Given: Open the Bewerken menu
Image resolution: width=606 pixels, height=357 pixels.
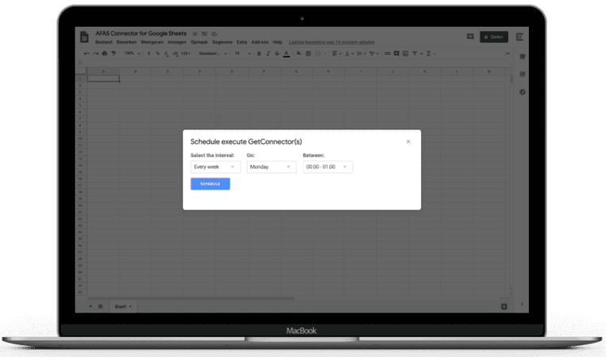Looking at the screenshot, I should [x=126, y=42].
